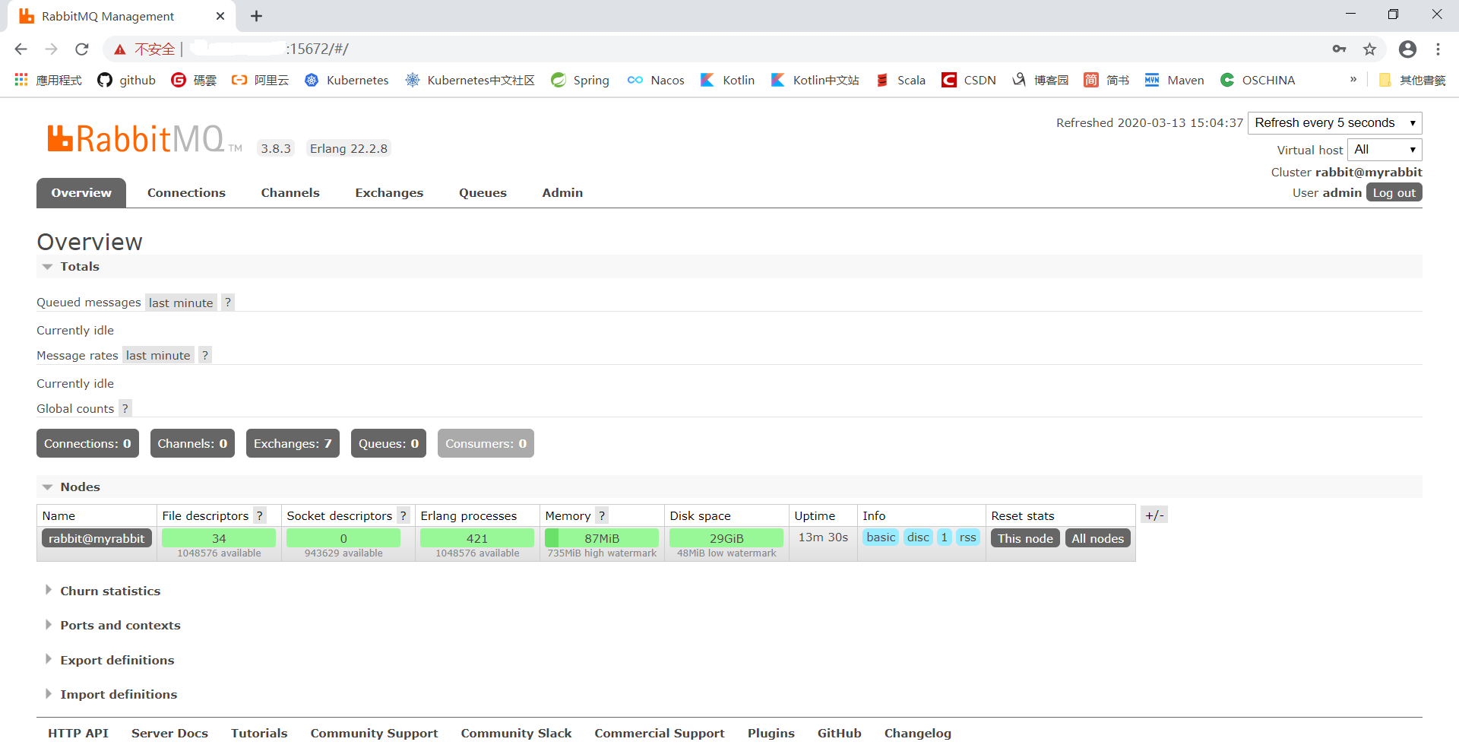This screenshot has height=745, width=1459.
Task: Open the 其他書籤 folder
Action: click(1412, 80)
